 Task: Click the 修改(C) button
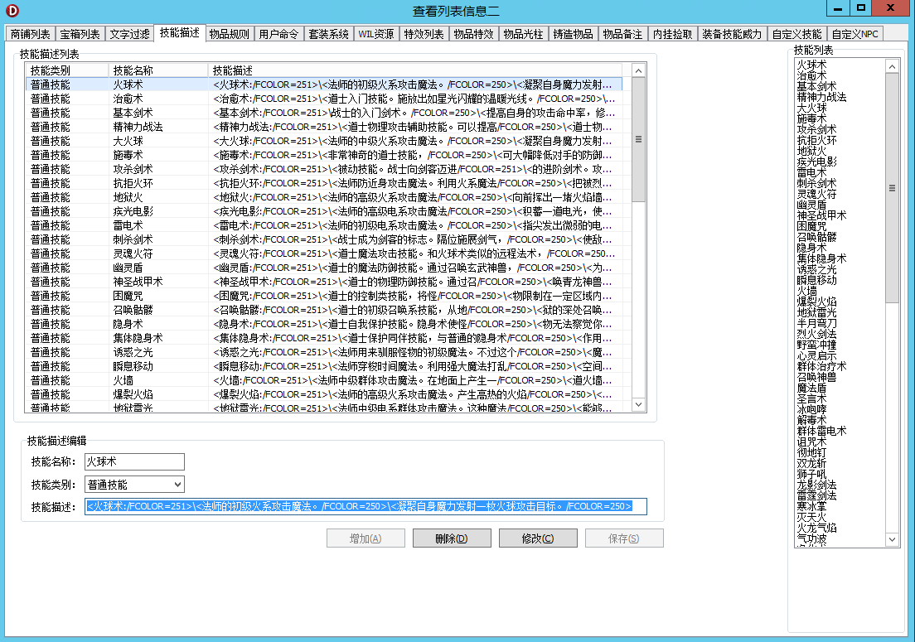[x=538, y=538]
